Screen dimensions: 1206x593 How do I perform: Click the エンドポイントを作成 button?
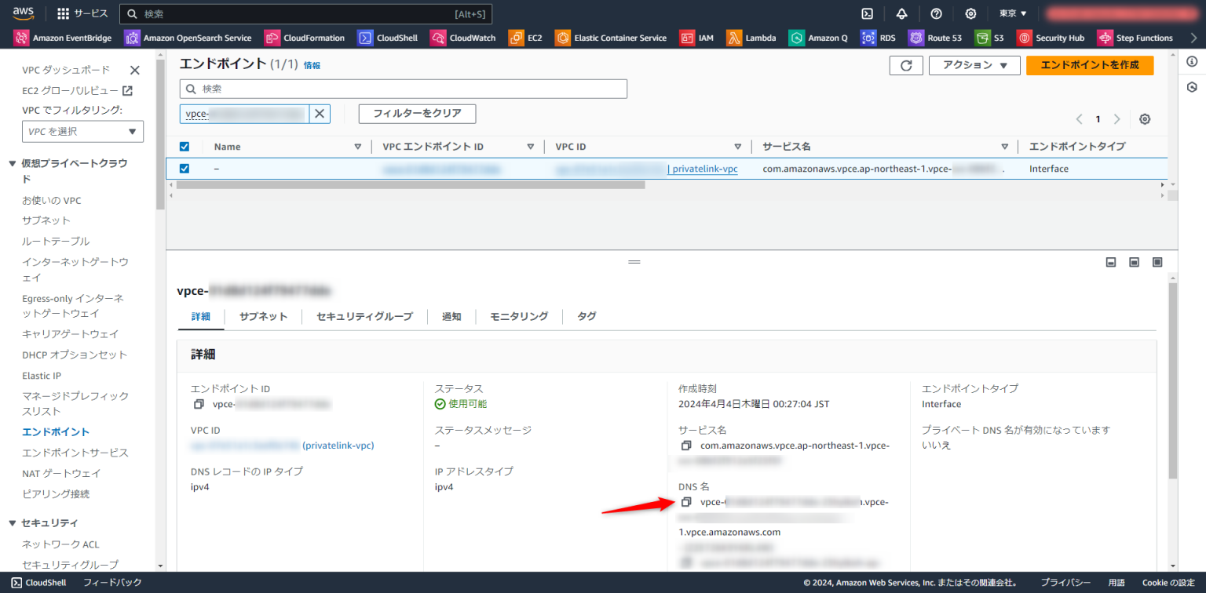coord(1090,65)
